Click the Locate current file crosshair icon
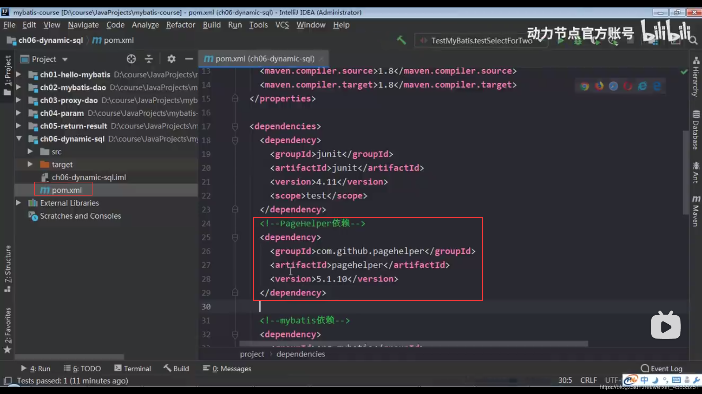 pos(131,59)
